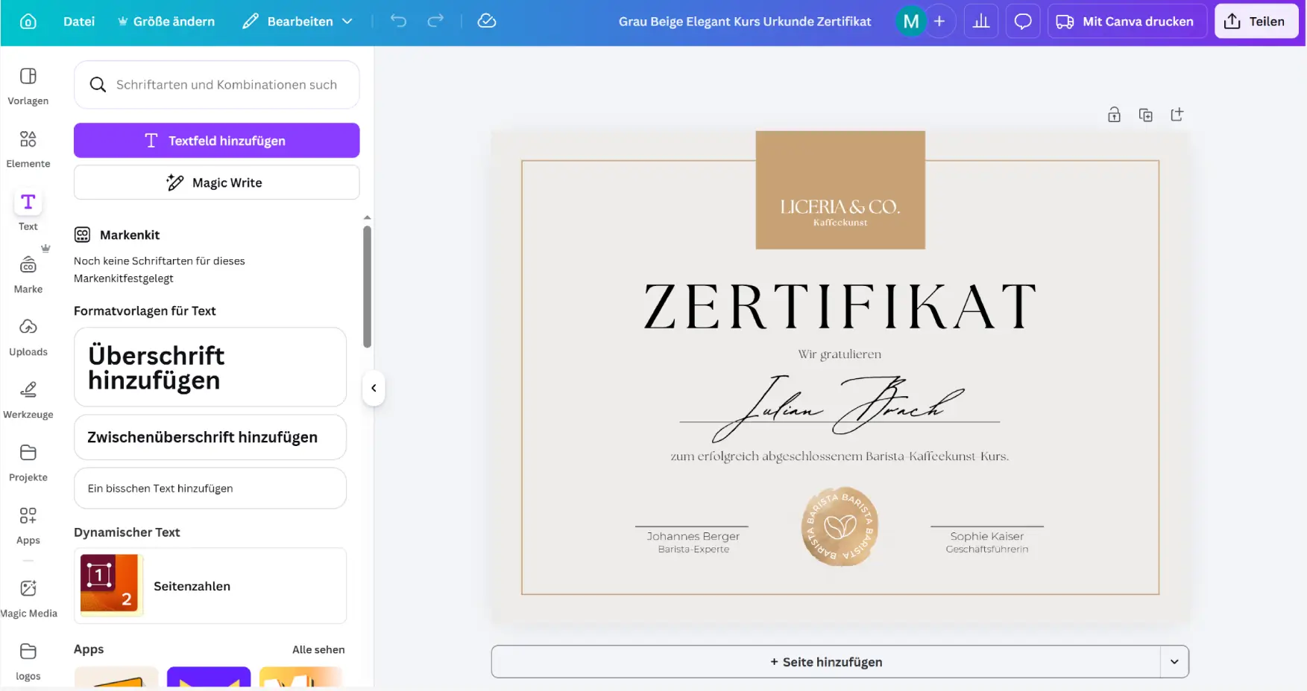Add new page icon above canvas

point(1177,115)
